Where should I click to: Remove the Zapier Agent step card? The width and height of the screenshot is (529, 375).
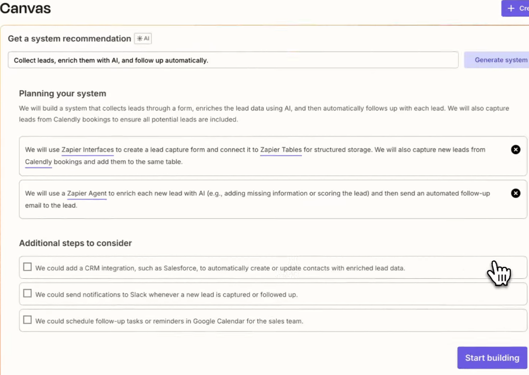tap(515, 193)
